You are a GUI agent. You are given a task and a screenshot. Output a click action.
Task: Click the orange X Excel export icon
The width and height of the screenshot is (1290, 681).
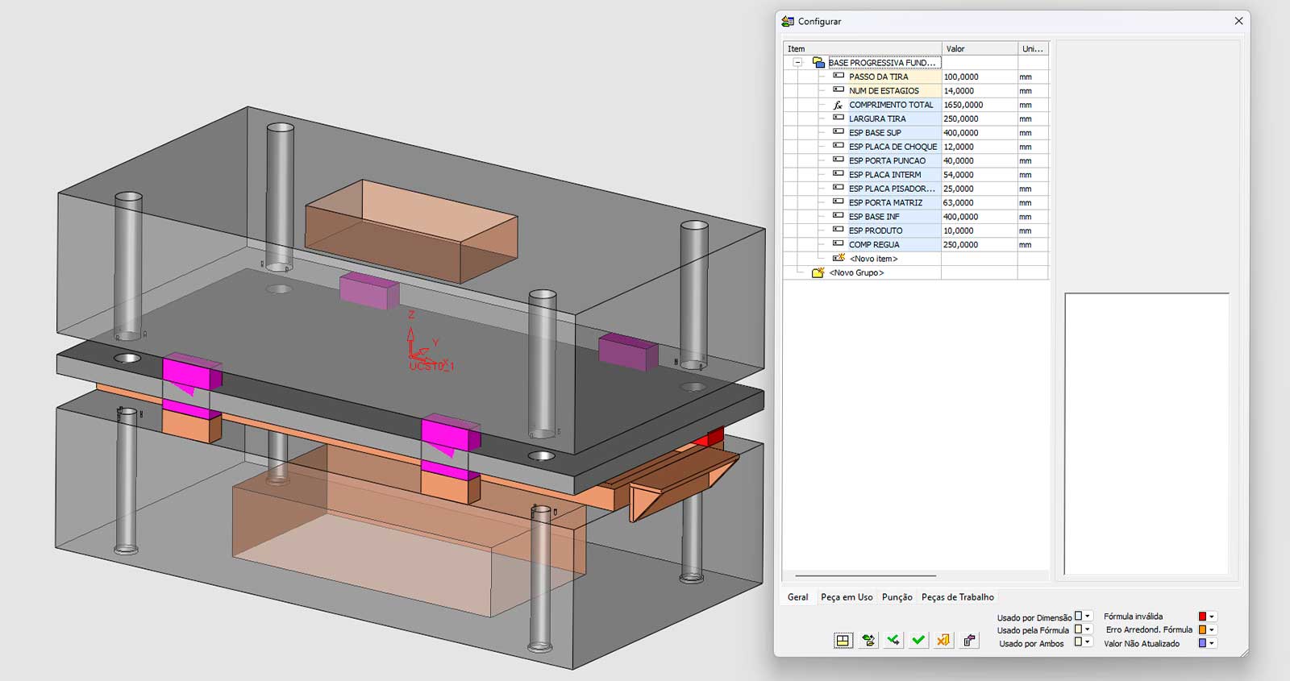pos(943,641)
